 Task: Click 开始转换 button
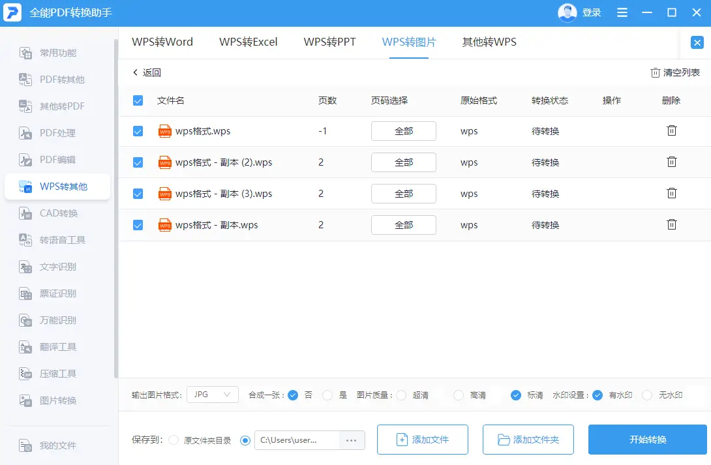[x=648, y=440]
